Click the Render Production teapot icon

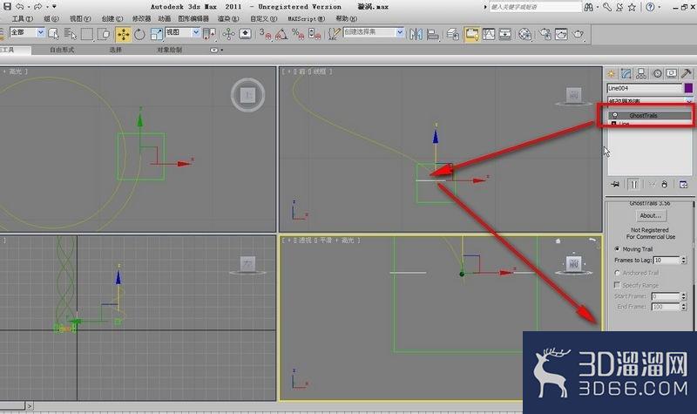(578, 34)
